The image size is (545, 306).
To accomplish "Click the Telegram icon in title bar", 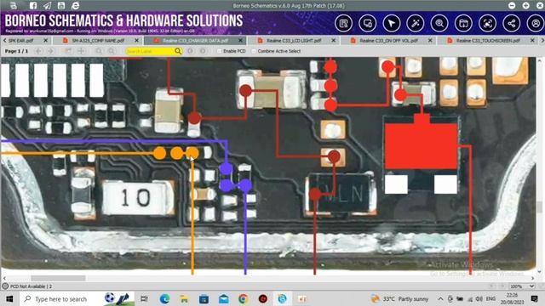I will point(47,5).
